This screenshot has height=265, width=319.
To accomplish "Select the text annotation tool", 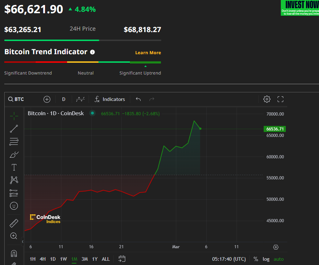I will [14, 167].
